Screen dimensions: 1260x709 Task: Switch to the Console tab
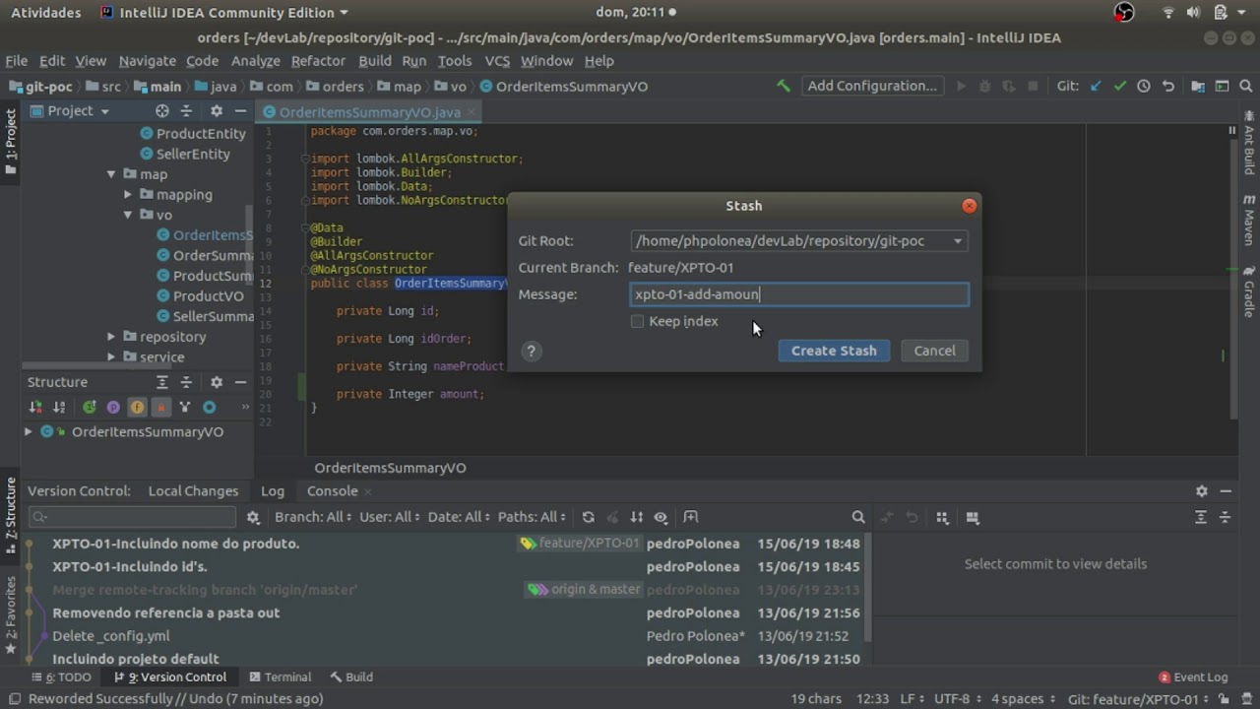tap(333, 490)
